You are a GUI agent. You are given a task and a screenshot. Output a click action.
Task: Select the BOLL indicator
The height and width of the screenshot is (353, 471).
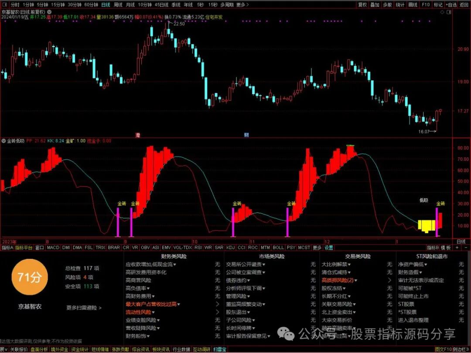pyautogui.click(x=278, y=248)
